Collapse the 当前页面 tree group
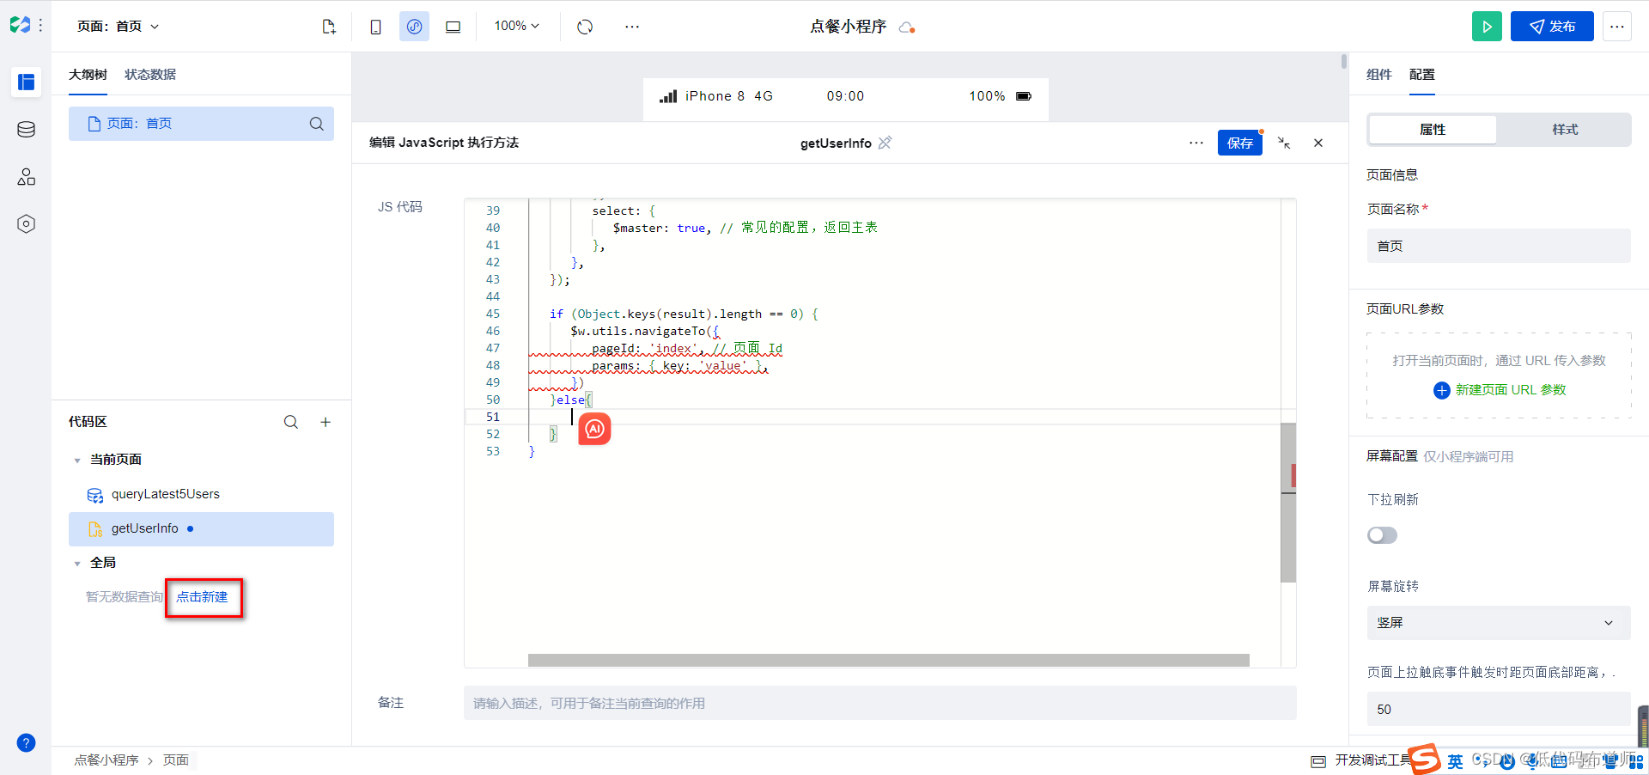Image resolution: width=1649 pixels, height=775 pixels. 77,461
